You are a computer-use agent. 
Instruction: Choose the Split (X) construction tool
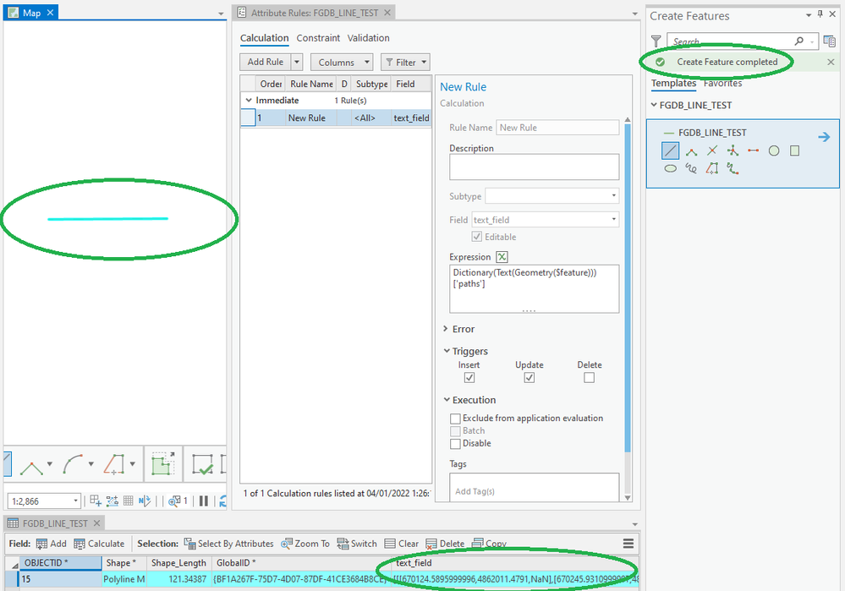712,150
